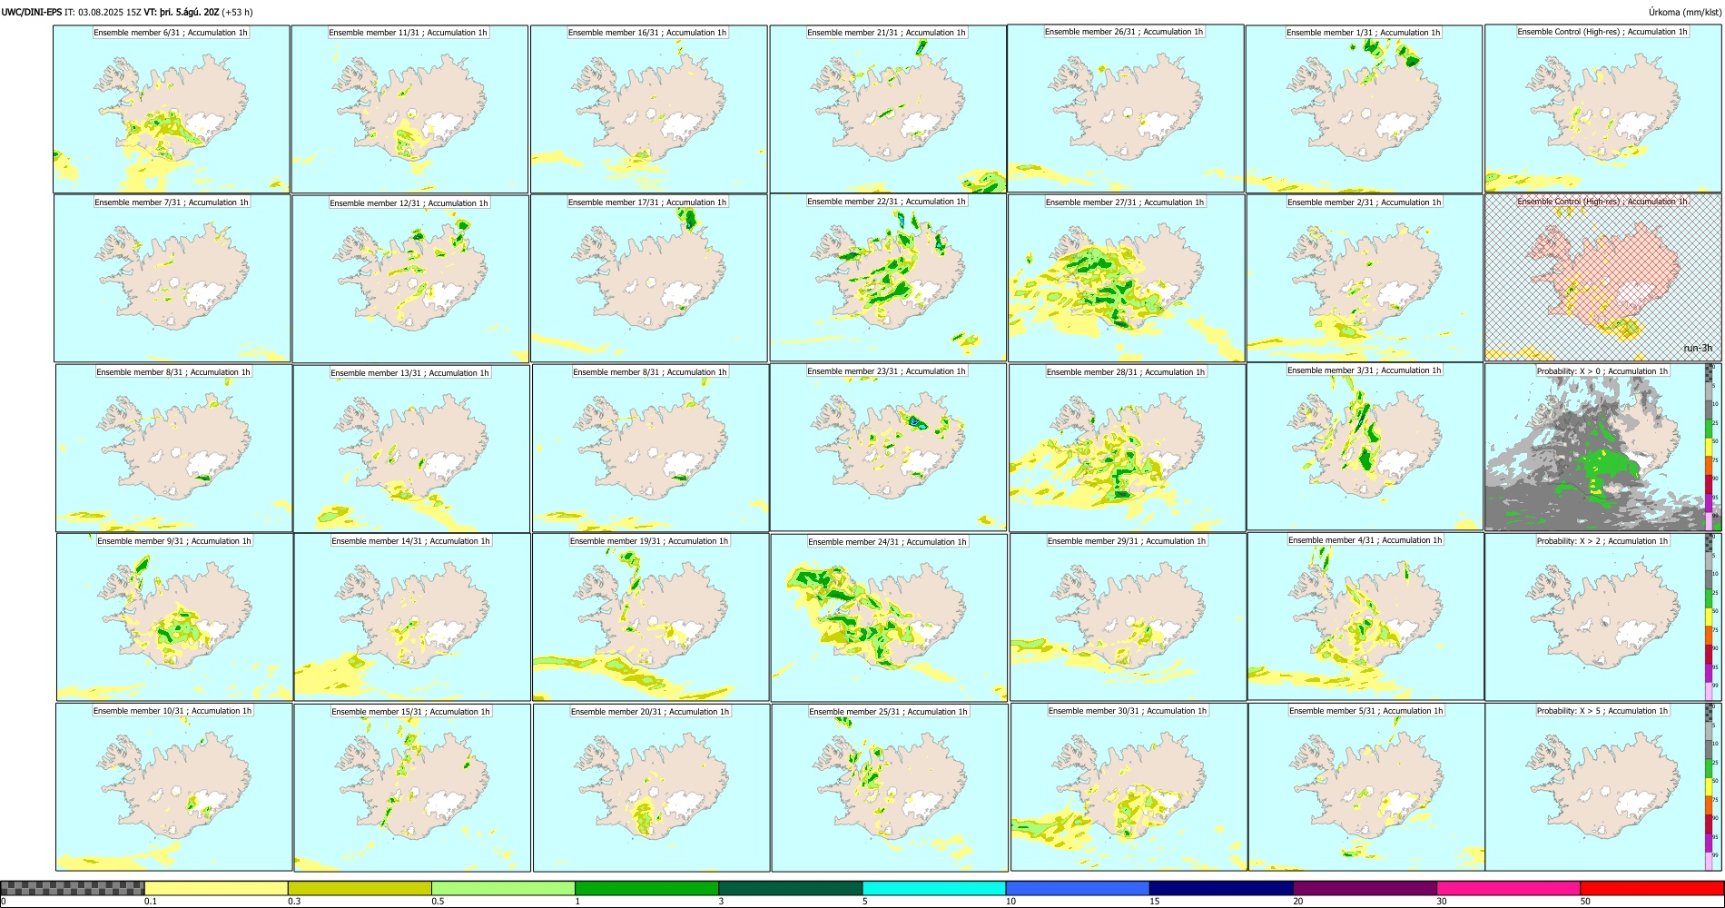Click the olive 0.3 to 0.5 legend swatch

[x=360, y=888]
